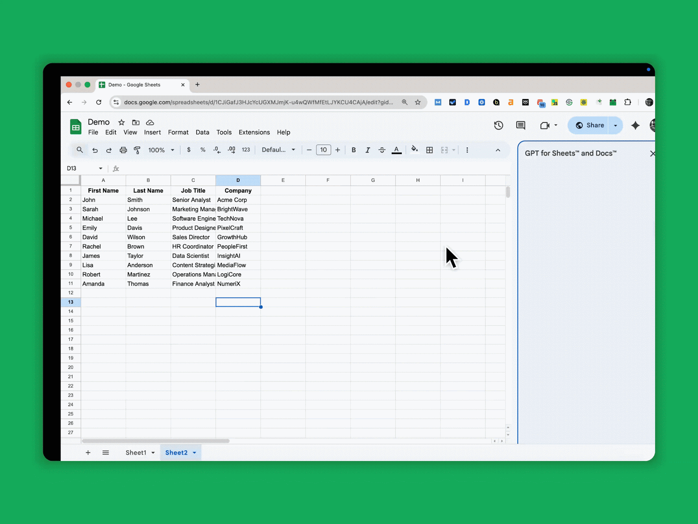This screenshot has height=524, width=698.
Task: Open the search in the menus icon
Action: [79, 150]
